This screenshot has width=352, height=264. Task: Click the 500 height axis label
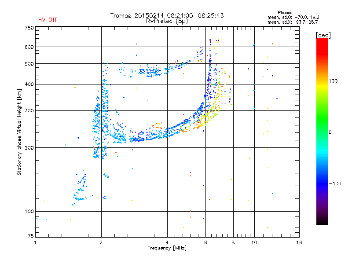click(x=29, y=64)
